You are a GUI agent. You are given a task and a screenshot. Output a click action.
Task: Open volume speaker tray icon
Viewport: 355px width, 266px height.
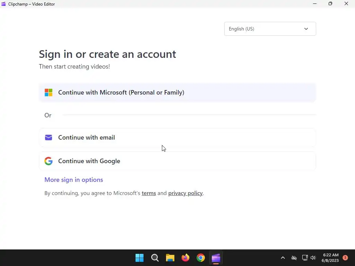click(x=313, y=258)
